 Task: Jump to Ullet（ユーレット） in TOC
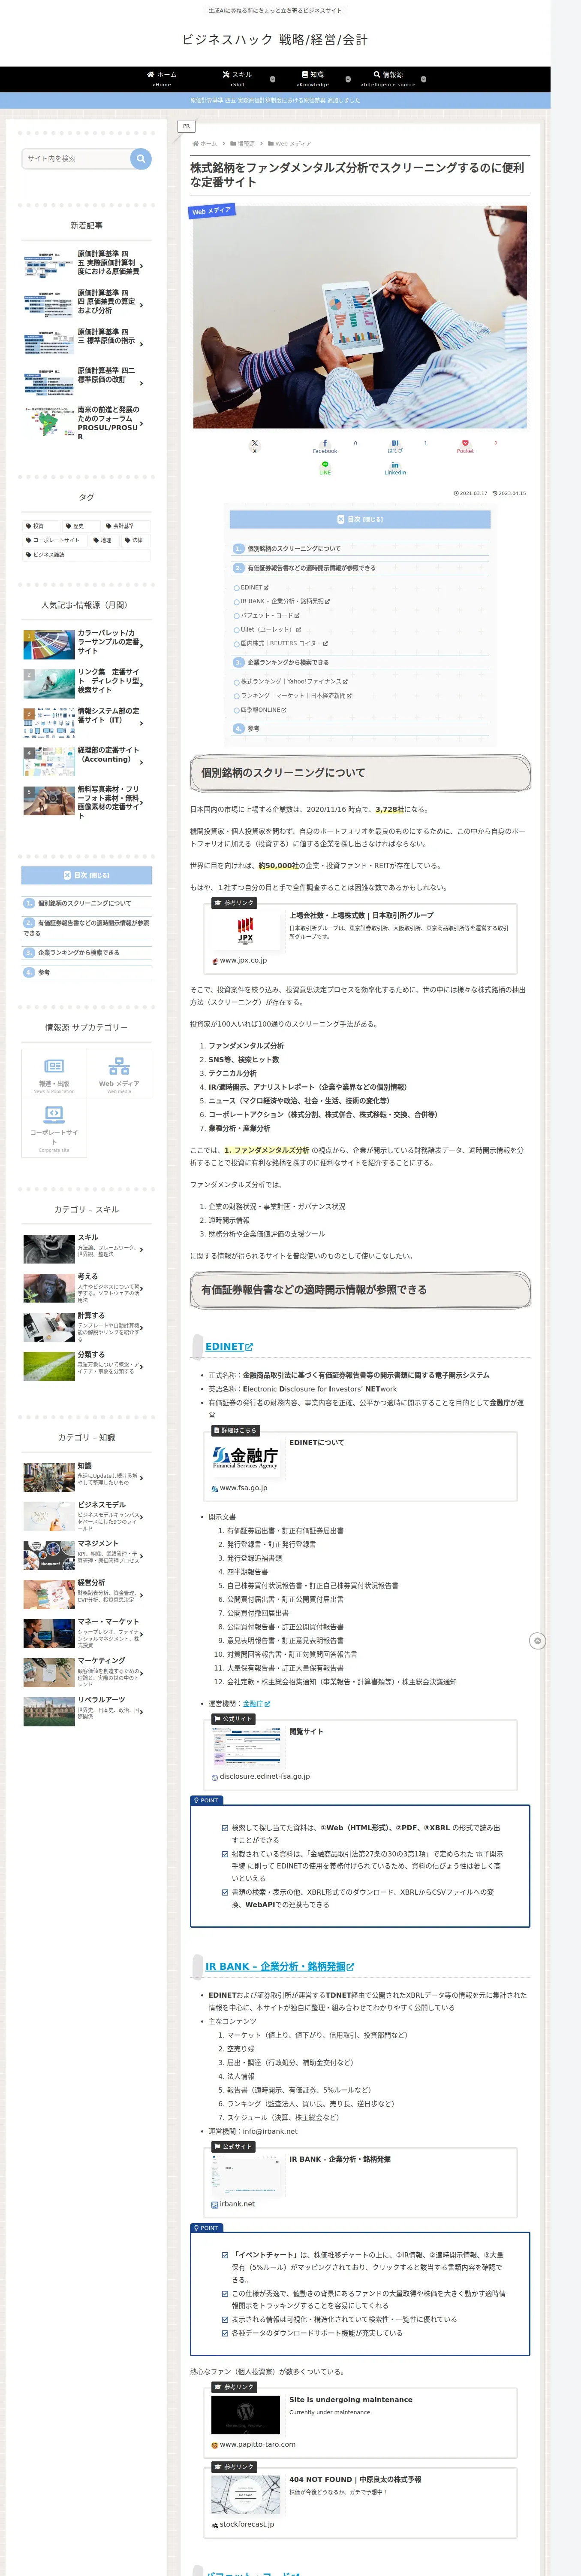(x=270, y=629)
